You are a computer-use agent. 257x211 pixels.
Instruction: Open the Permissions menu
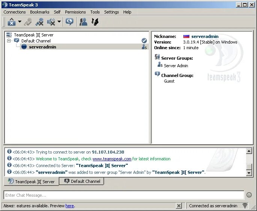coord(75,12)
